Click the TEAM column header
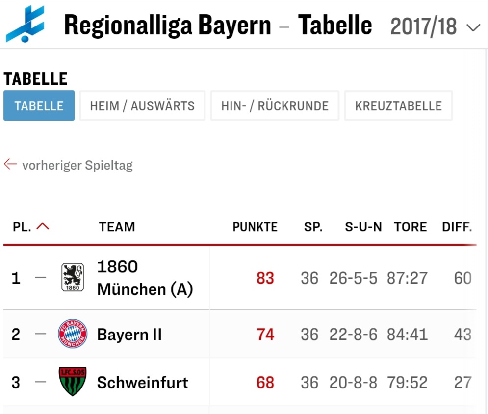 pyautogui.click(x=117, y=227)
